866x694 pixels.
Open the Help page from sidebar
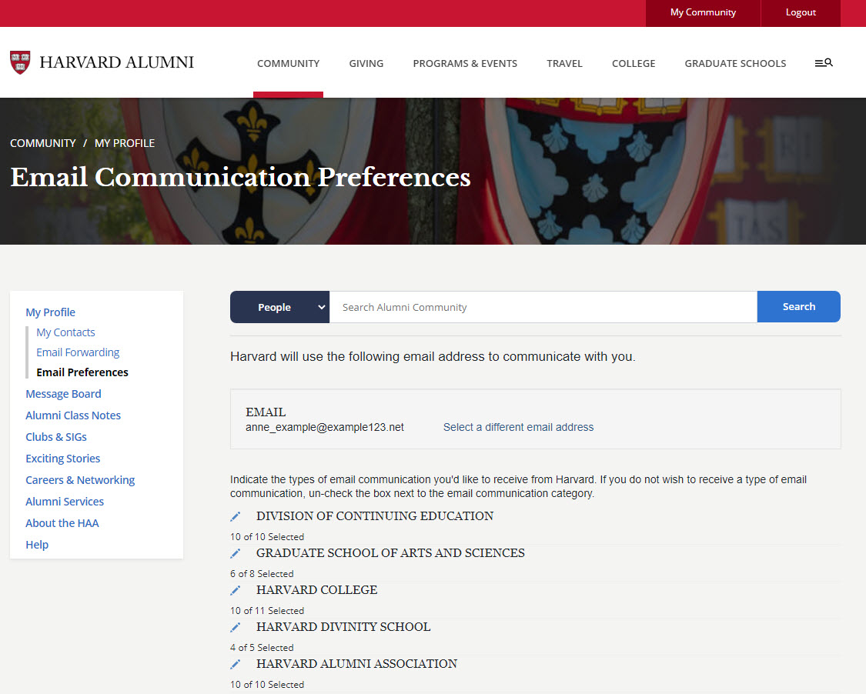click(37, 544)
